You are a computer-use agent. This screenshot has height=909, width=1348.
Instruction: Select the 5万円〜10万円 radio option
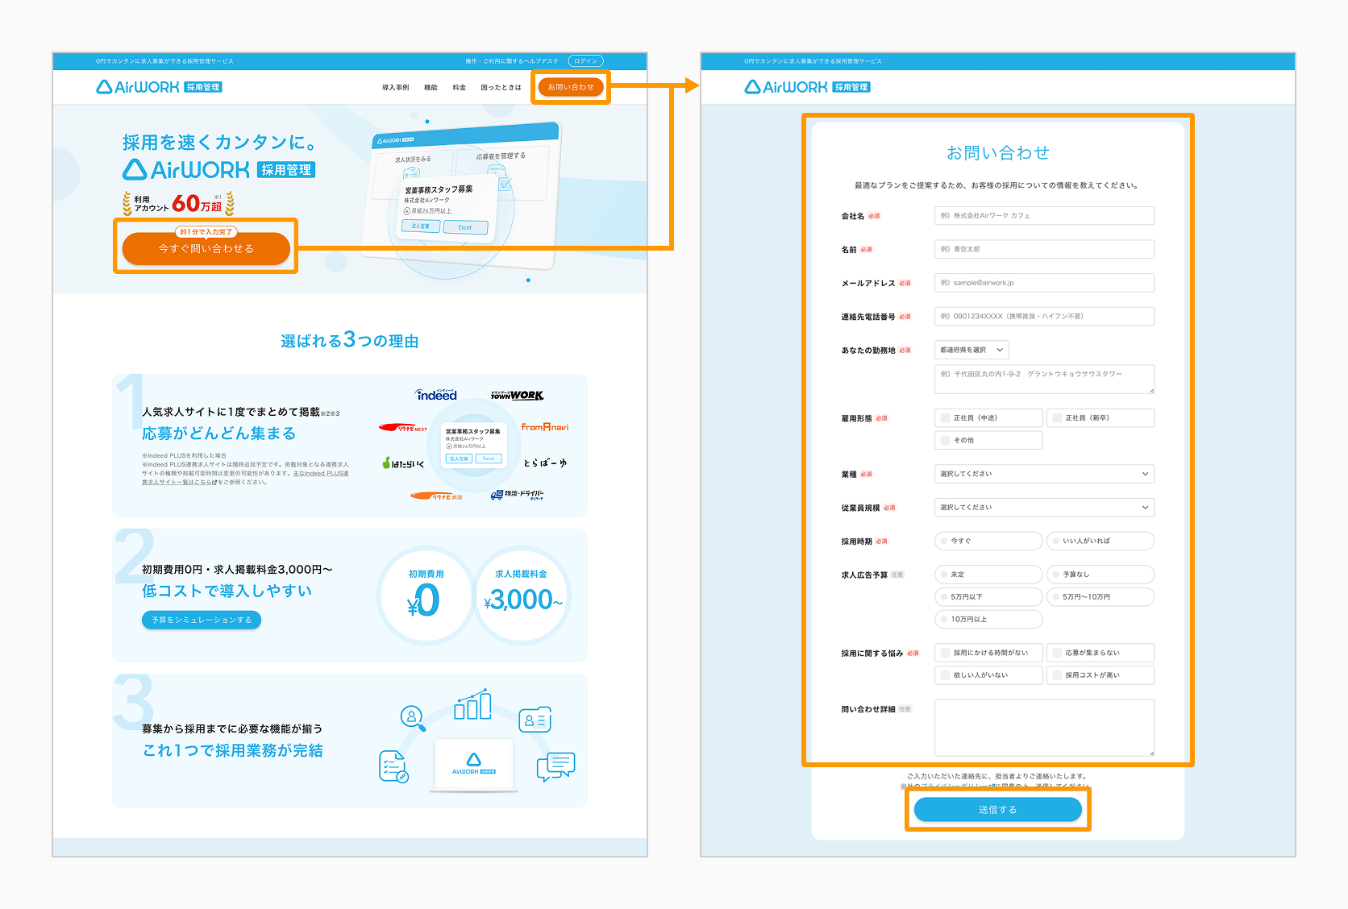click(x=1100, y=597)
